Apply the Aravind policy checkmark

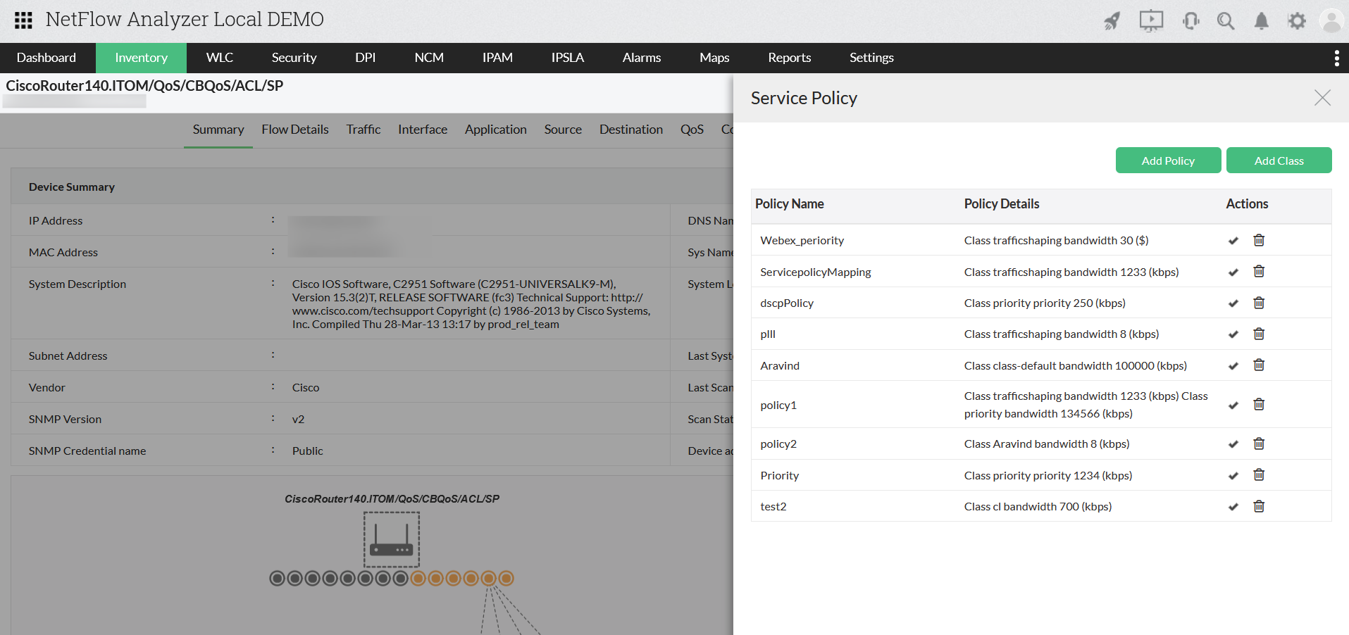1233,366
